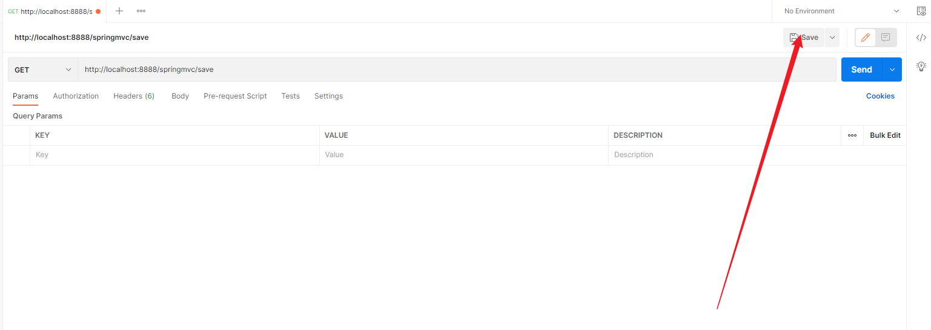The width and height of the screenshot is (931, 330).
Task: Open the Headers (6) tab
Action: tap(134, 96)
